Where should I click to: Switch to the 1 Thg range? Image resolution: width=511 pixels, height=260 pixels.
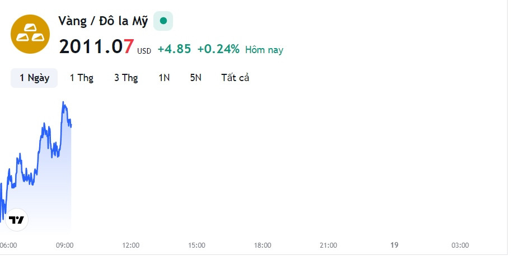coord(82,78)
